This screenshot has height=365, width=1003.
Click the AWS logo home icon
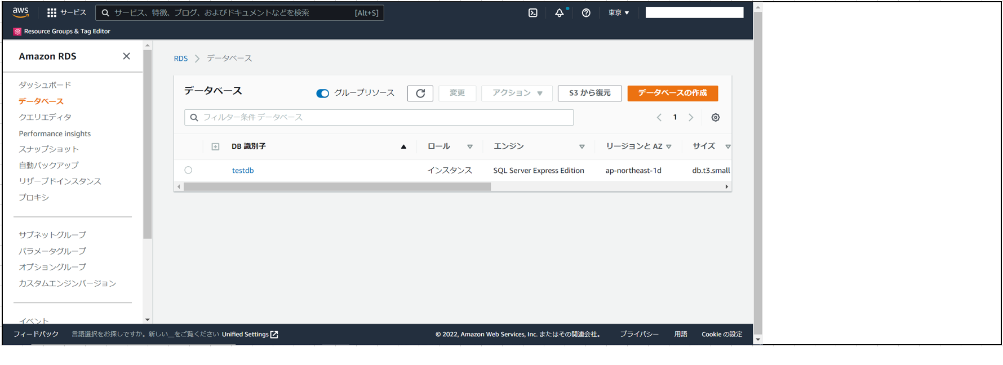pos(21,12)
